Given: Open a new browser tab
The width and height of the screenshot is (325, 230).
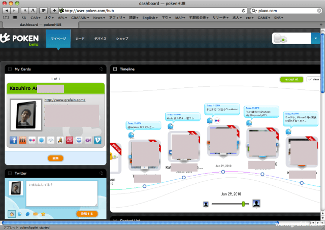Looking at the screenshot, I should (321, 25).
